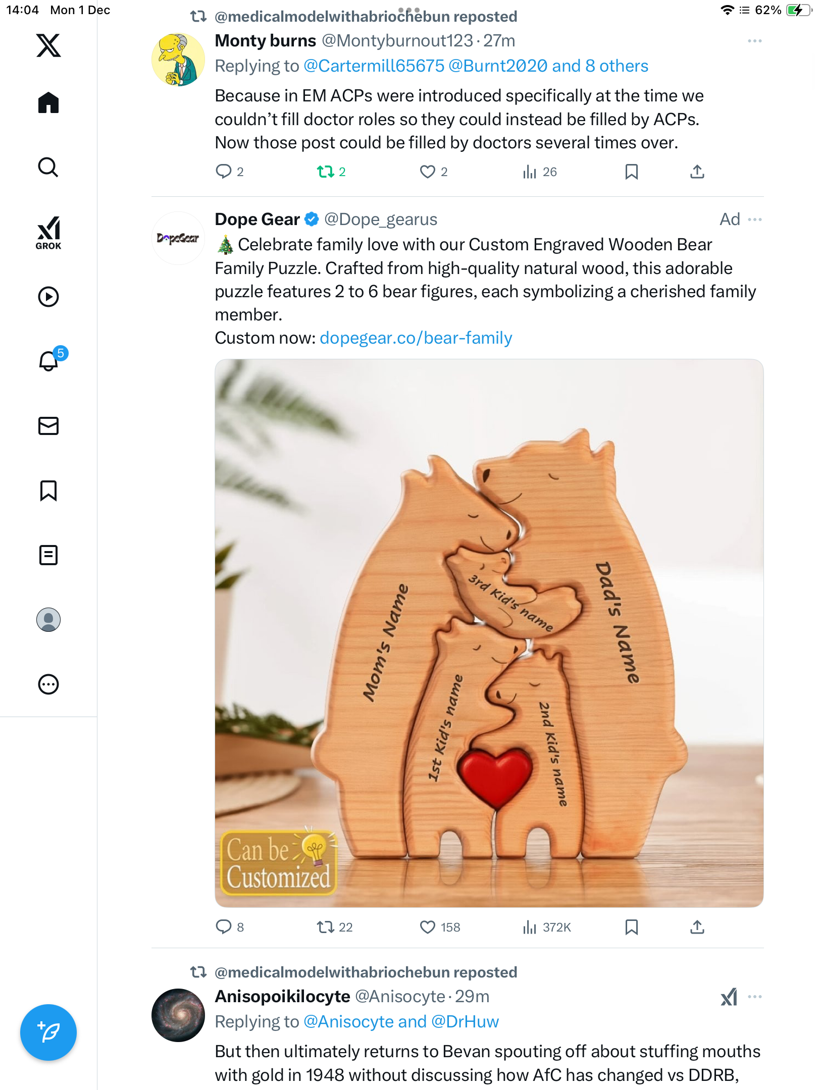The height and width of the screenshot is (1090, 818).
Task: Open the @Cartermill65675 mention
Action: click(374, 66)
